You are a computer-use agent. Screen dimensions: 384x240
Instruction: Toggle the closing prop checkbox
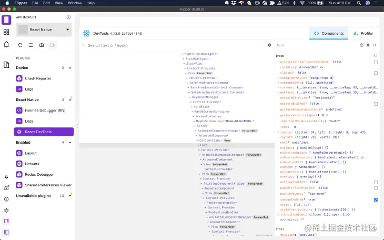click(x=376, y=73)
